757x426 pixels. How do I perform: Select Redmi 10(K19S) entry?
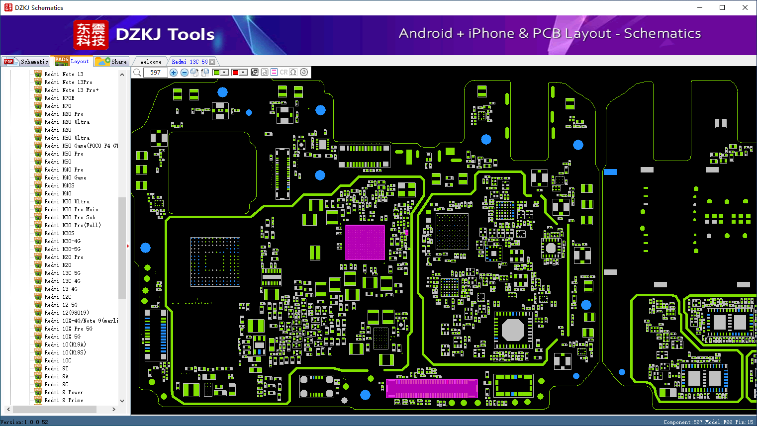pyautogui.click(x=65, y=352)
